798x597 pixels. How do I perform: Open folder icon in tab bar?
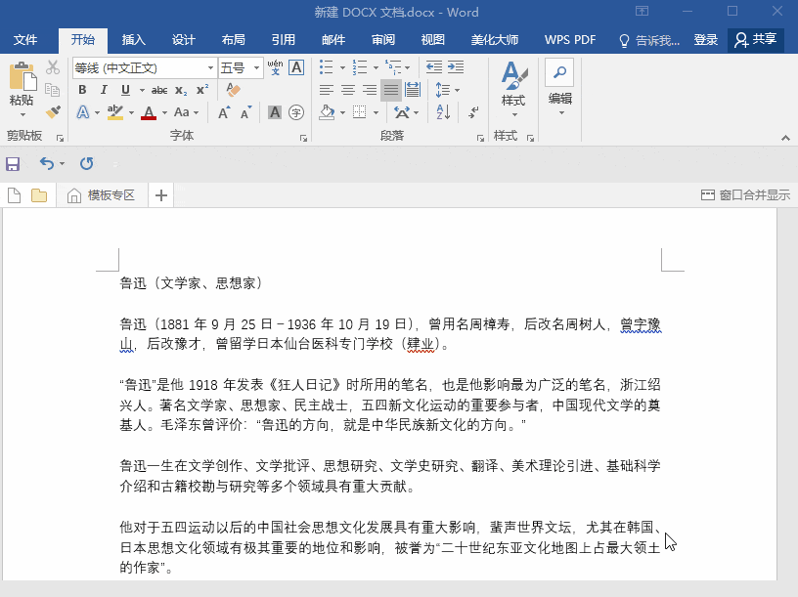(x=39, y=195)
